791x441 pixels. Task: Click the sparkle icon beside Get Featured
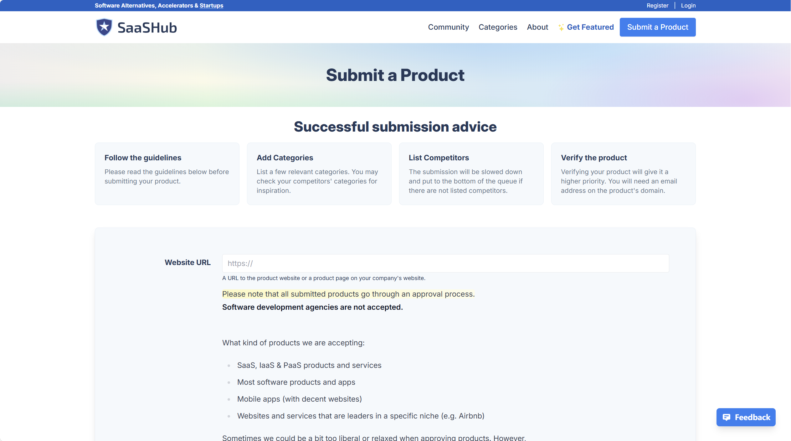pyautogui.click(x=561, y=28)
